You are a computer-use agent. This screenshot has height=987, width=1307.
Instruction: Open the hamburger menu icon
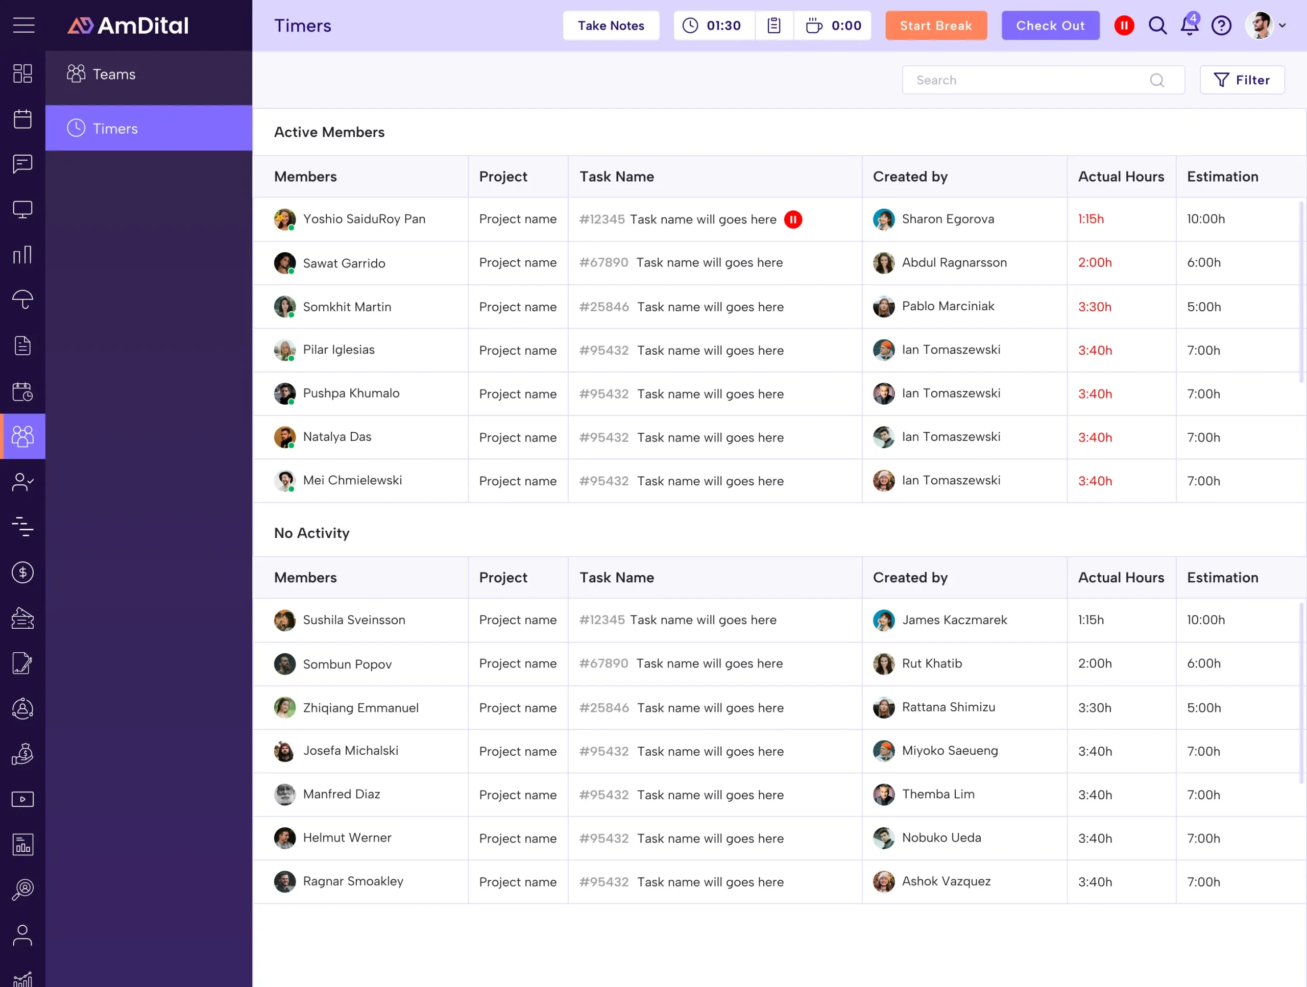[23, 26]
